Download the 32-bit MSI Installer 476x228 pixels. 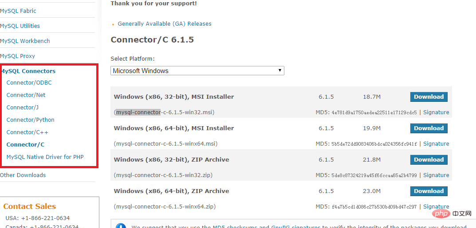429,97
